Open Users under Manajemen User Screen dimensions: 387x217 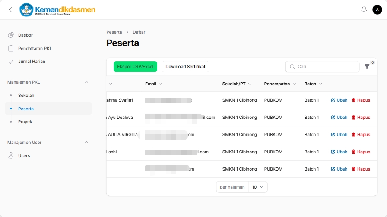pos(24,156)
